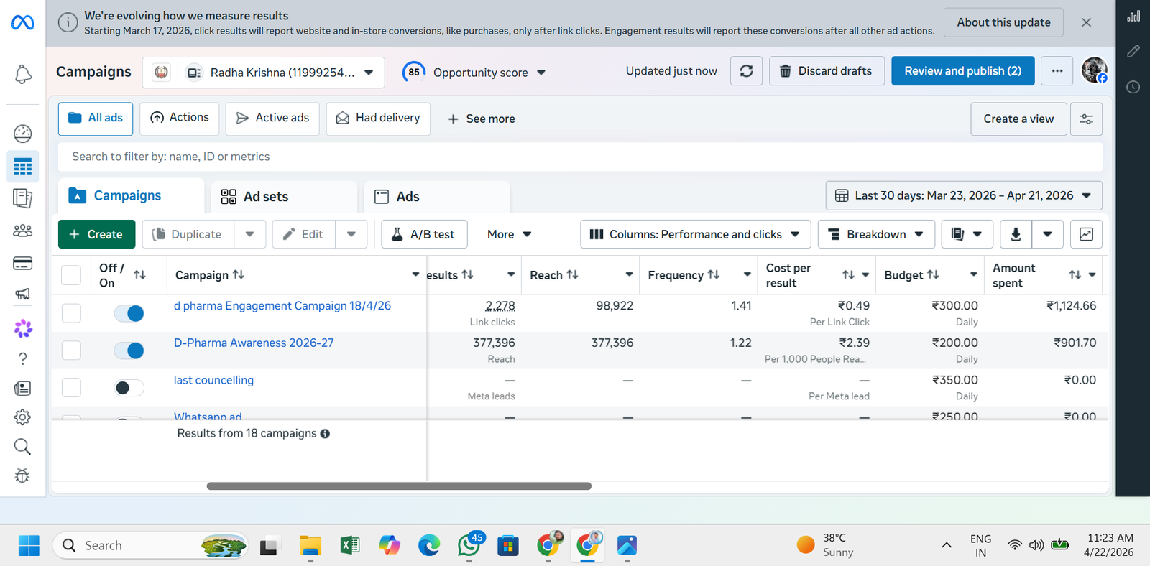The height and width of the screenshot is (566, 1150).
Task: Open Billing card icon in sidebar
Action: [23, 264]
